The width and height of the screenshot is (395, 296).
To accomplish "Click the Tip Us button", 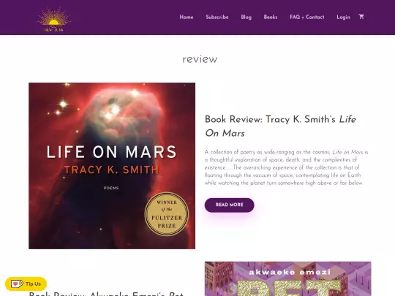I will tap(26, 284).
